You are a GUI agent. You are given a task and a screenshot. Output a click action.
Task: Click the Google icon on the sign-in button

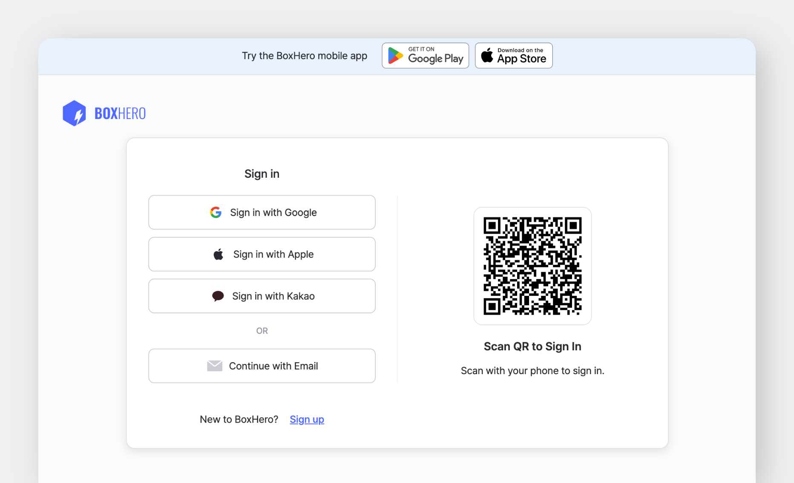tap(216, 213)
